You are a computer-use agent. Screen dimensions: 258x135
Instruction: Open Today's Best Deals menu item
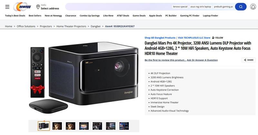click(15, 15)
